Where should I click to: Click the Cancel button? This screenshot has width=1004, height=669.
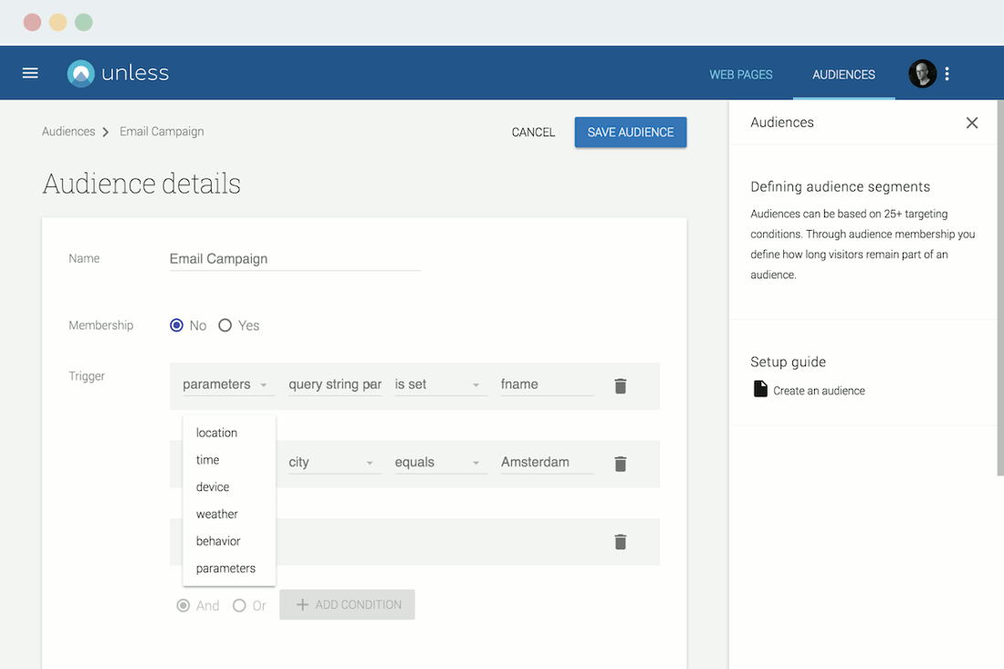click(533, 131)
